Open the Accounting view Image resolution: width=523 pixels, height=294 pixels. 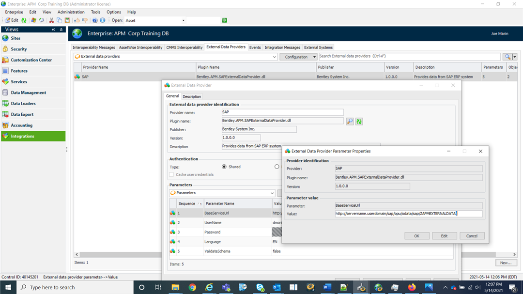coord(33,125)
